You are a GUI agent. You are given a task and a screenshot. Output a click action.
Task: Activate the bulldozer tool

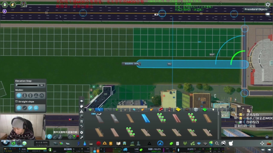269,143
